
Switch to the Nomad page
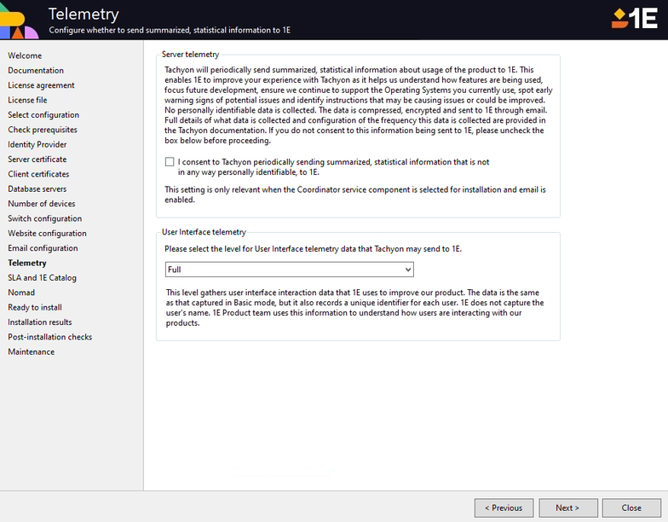(x=21, y=293)
